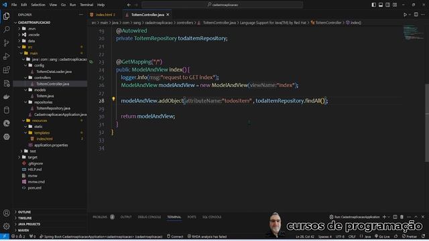Viewport: 429px width, 241px height.
Task: Open Explorer more actions ellipsis
Action: 81,15
